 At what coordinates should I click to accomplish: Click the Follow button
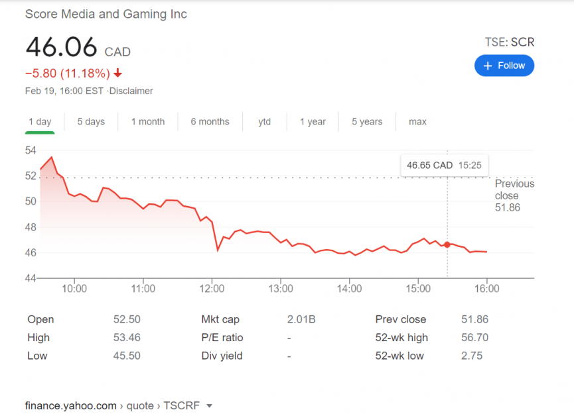pos(504,66)
